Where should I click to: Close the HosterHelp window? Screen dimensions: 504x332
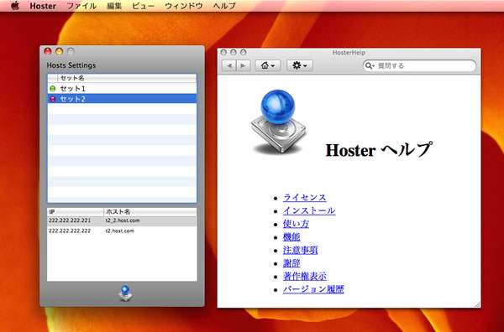223,52
